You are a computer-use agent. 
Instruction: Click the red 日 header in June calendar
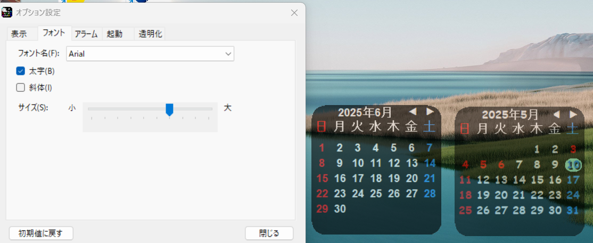click(x=322, y=126)
